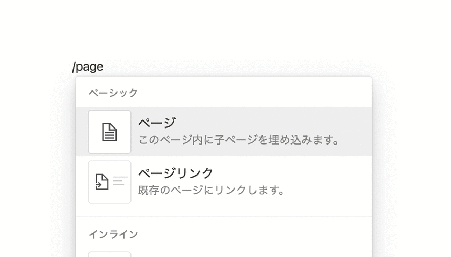Click blank page area left of the popup
The image size is (451, 257).
[x=38, y=161]
